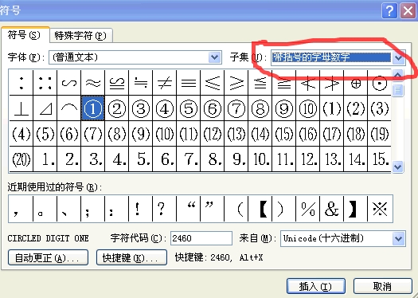The height and width of the screenshot is (298, 418).
Task: Select the circled digit two symbol
Action: pyautogui.click(x=117, y=108)
